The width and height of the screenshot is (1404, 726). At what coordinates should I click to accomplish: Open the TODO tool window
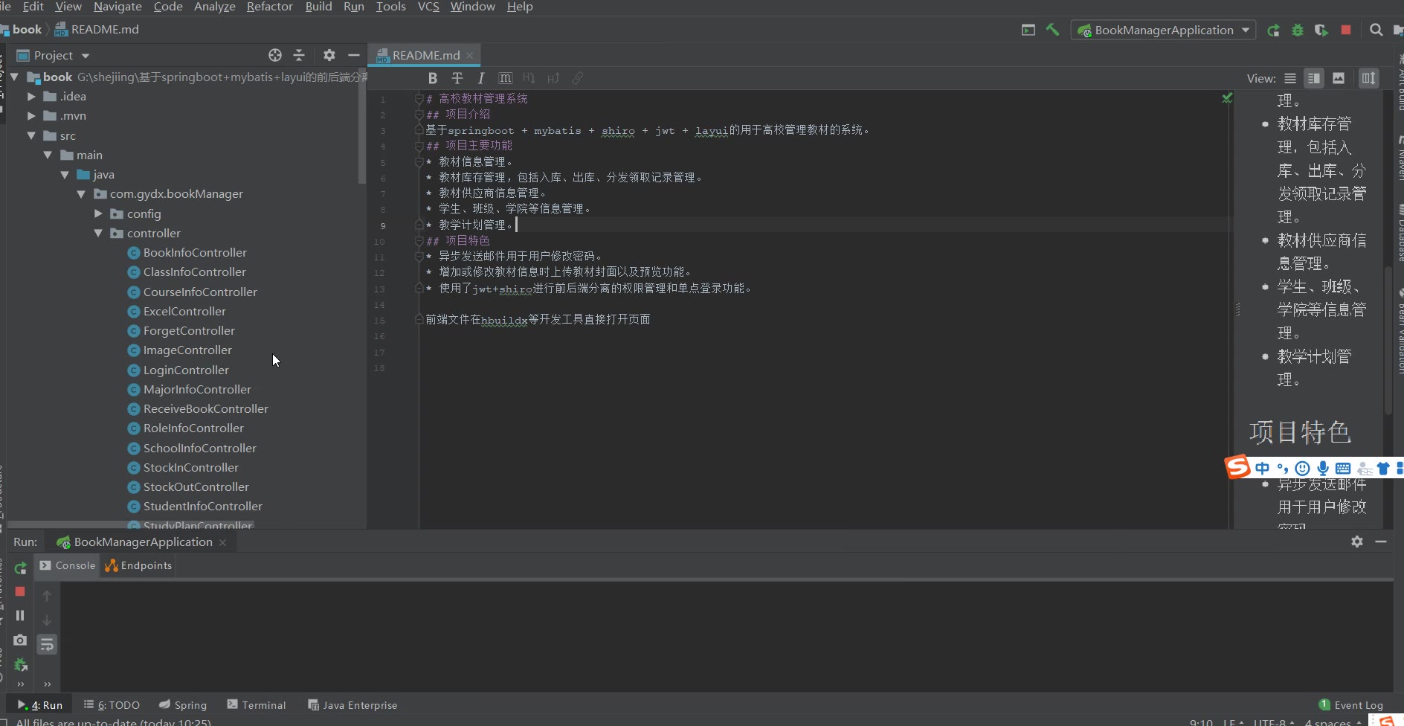112,705
